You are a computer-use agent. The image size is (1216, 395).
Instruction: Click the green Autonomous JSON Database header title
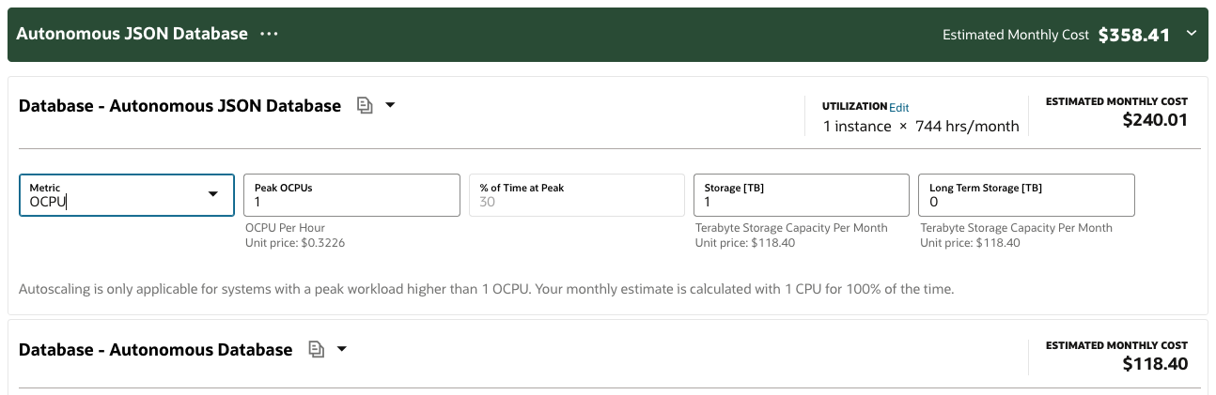(133, 34)
